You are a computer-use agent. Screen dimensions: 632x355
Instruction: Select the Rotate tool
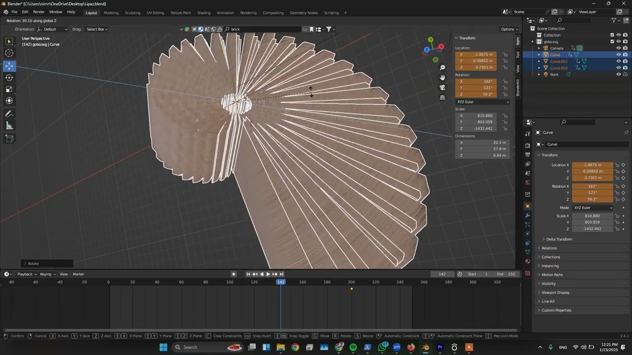[9, 77]
